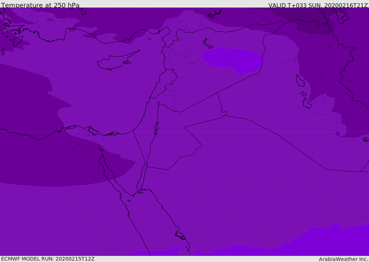Click the 'ArabiaWeather Inc' credit text

343,259
